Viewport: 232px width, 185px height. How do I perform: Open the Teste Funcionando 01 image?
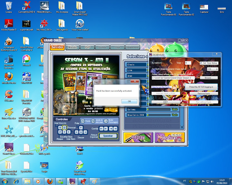pos(169,9)
